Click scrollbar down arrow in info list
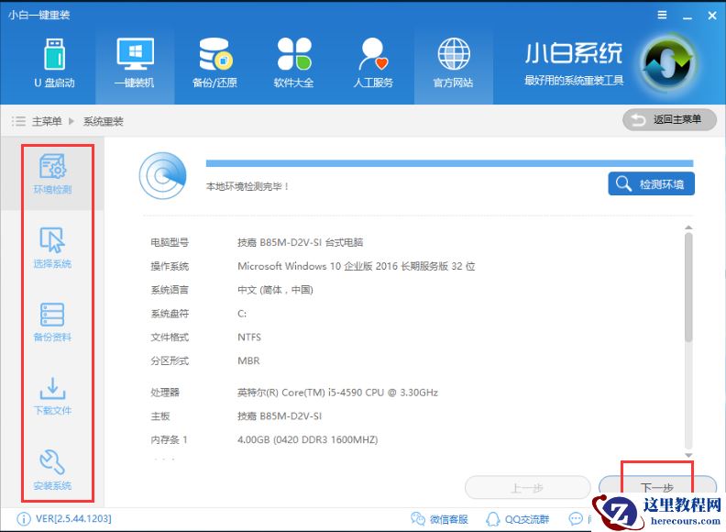 (x=688, y=455)
